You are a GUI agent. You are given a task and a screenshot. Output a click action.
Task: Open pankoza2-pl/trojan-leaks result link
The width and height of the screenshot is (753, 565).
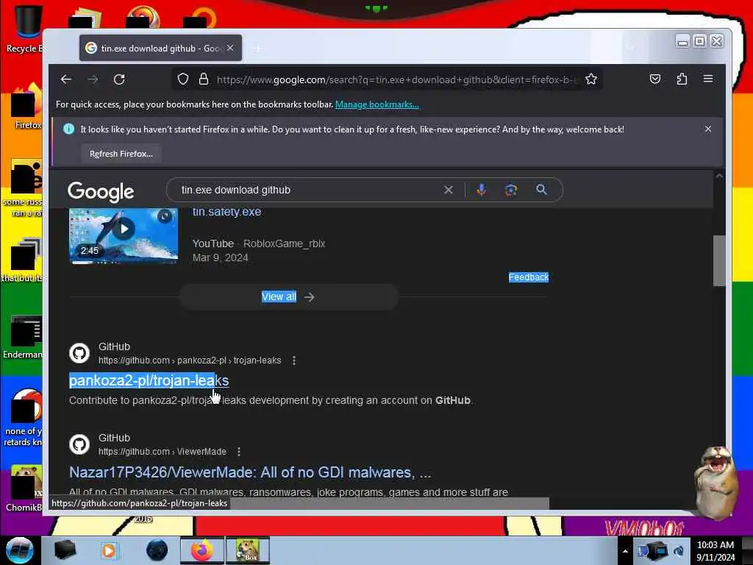[149, 380]
